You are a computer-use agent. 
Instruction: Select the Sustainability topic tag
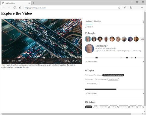point(113,79)
